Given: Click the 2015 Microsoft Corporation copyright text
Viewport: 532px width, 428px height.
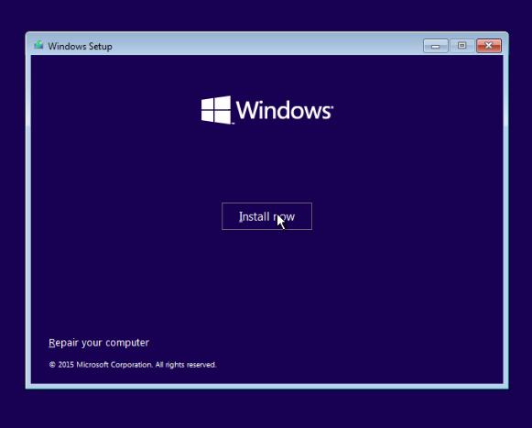Looking at the screenshot, I should click(x=133, y=365).
